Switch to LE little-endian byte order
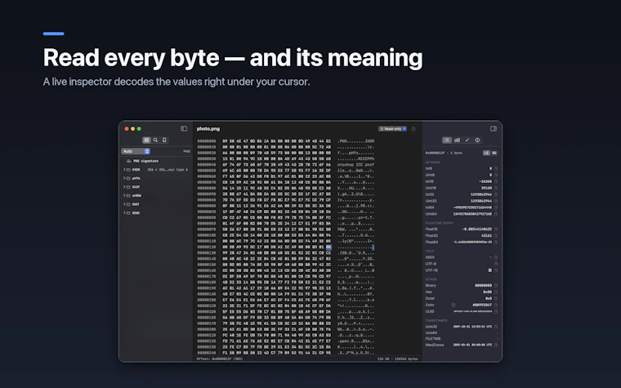The width and height of the screenshot is (621, 388). click(x=486, y=153)
